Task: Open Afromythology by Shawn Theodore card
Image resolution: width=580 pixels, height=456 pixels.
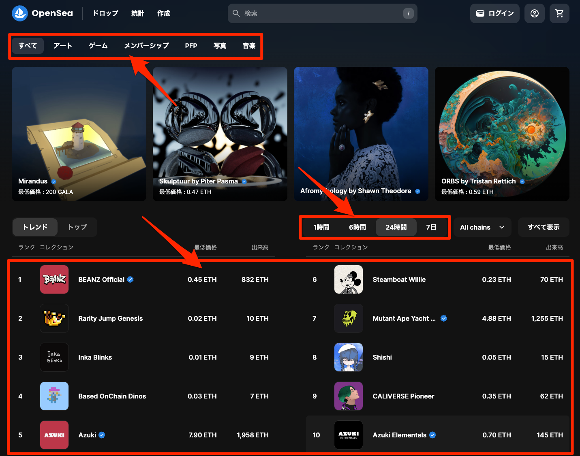Action: coord(361,134)
